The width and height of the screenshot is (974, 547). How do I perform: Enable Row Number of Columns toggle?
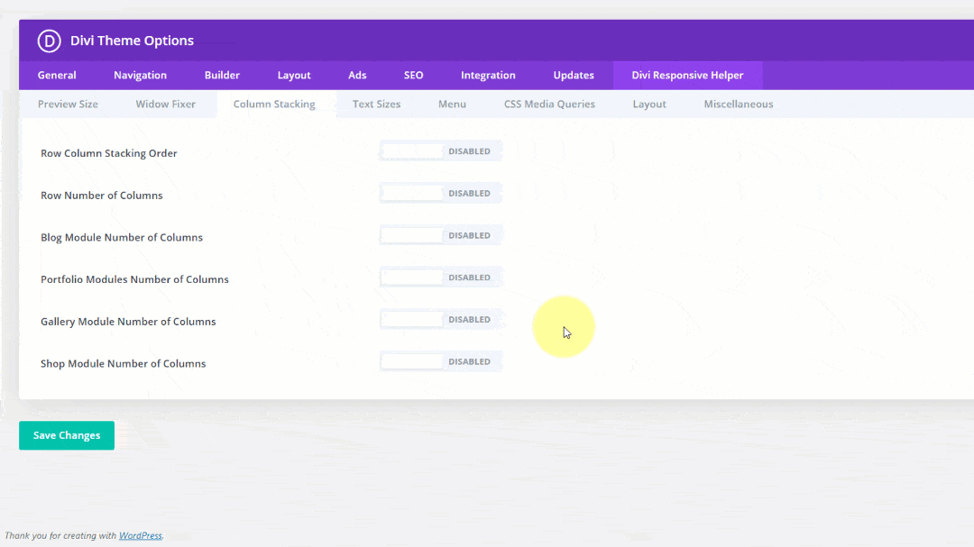440,194
